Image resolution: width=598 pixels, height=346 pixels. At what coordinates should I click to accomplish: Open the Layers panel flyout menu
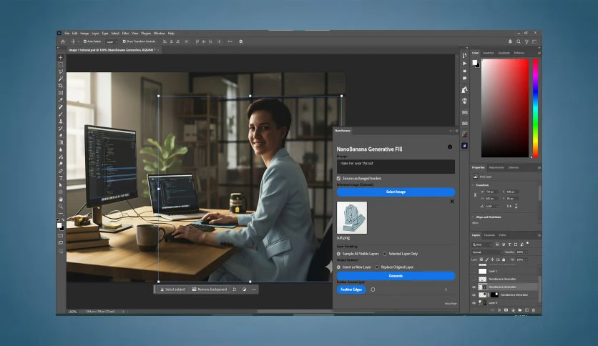point(539,235)
